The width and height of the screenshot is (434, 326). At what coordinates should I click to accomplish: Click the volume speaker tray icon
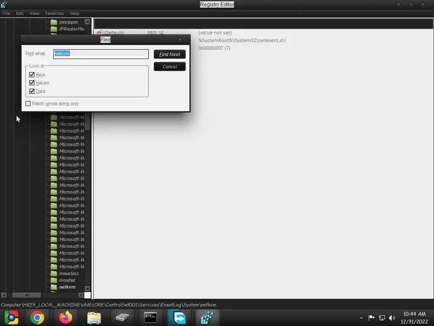[x=392, y=318]
